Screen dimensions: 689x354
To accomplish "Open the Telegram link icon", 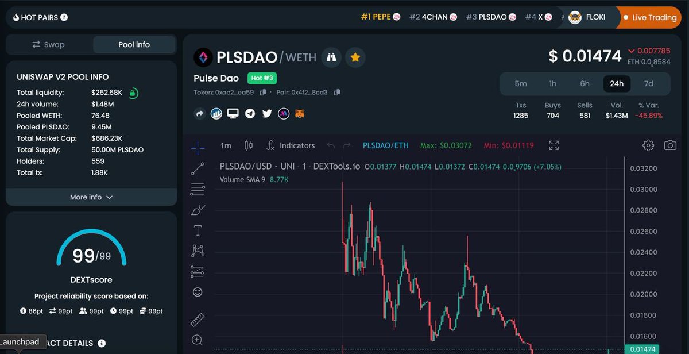I will click(x=250, y=114).
